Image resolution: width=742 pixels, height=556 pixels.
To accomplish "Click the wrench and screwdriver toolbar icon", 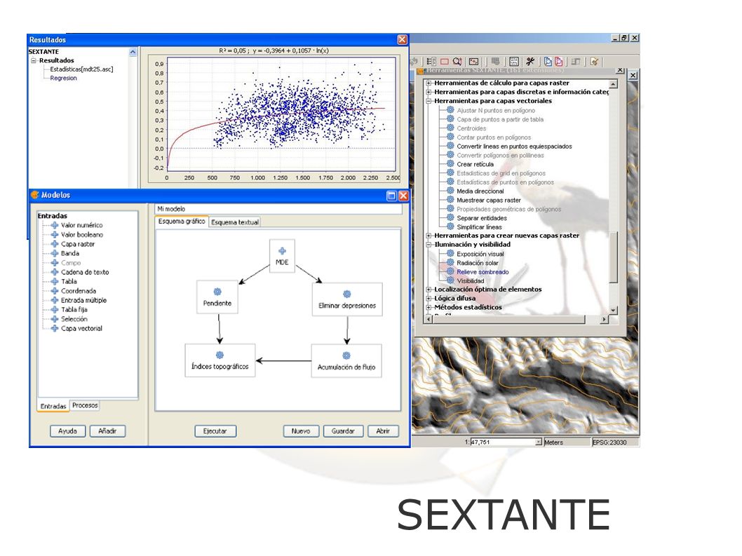I will 530,61.
